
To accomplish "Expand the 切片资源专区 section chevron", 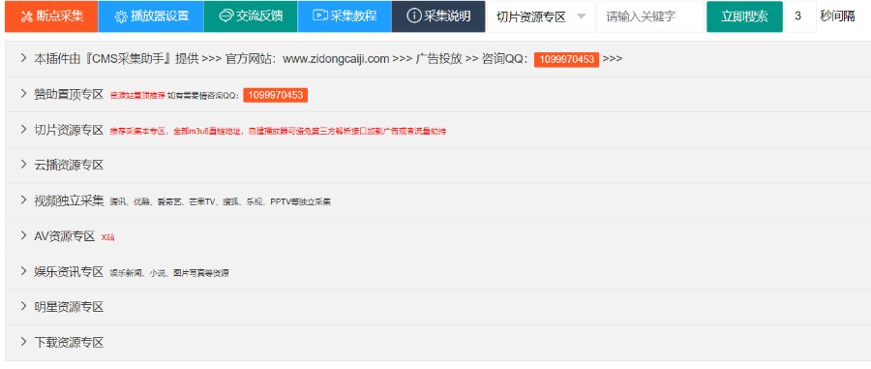I will pyautogui.click(x=23, y=129).
